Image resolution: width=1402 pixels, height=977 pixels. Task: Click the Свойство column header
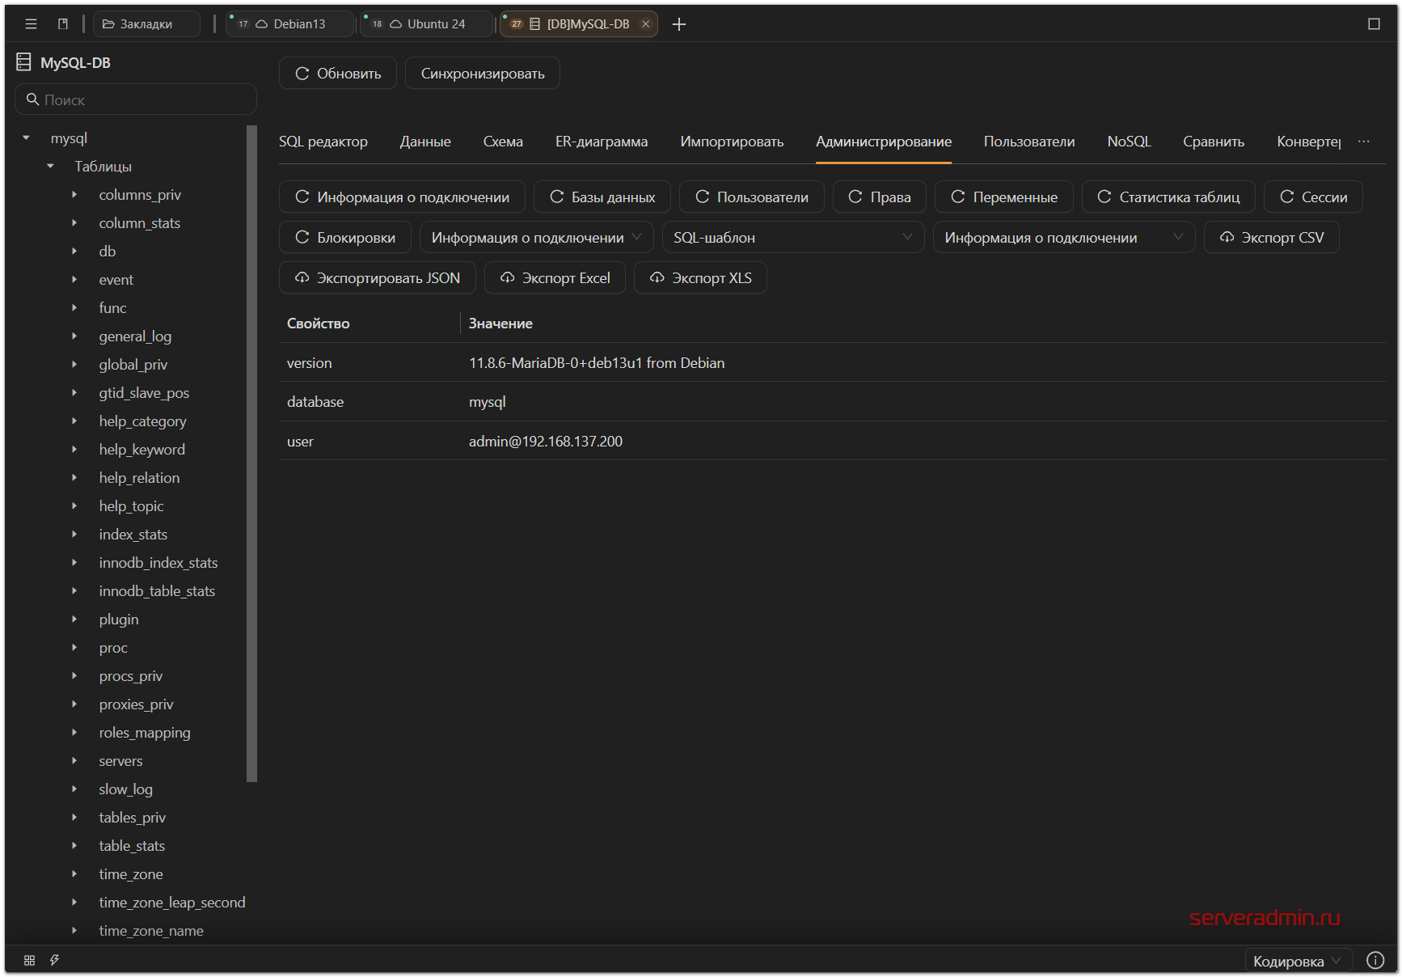[319, 324]
